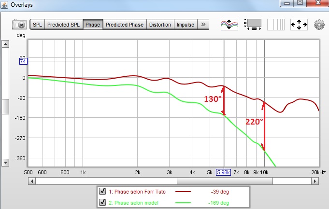Switch to the SPL tab
This screenshot has height=209, width=329.
(x=37, y=25)
